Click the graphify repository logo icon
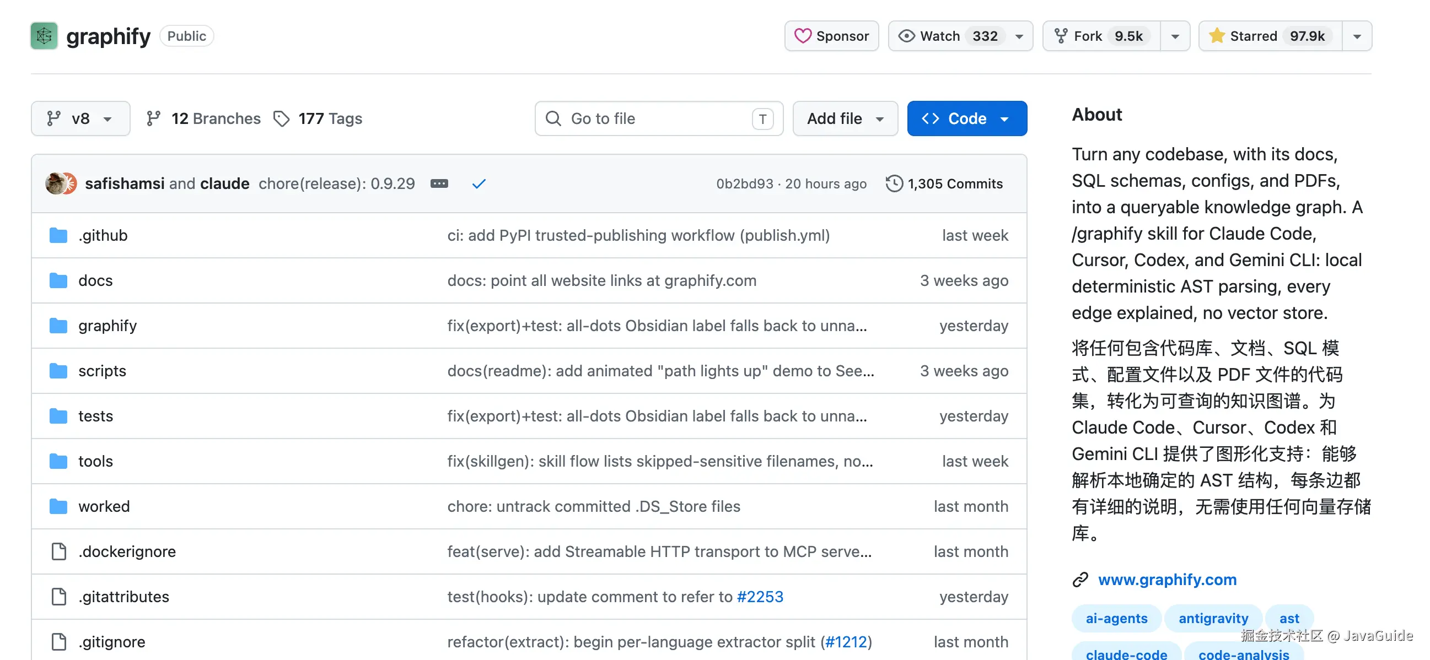This screenshot has width=1430, height=660. 44,36
